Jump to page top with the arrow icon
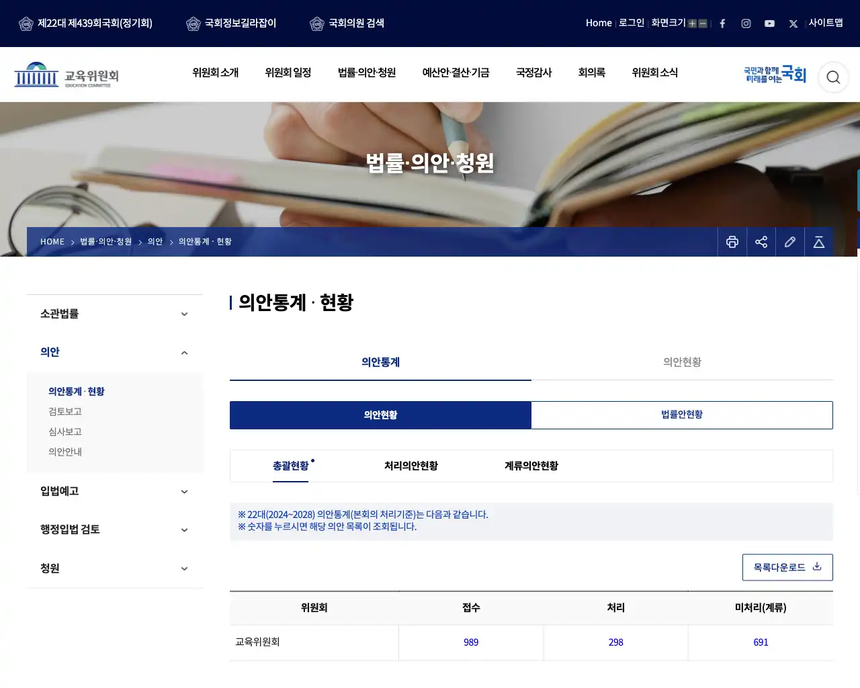 pyautogui.click(x=819, y=242)
